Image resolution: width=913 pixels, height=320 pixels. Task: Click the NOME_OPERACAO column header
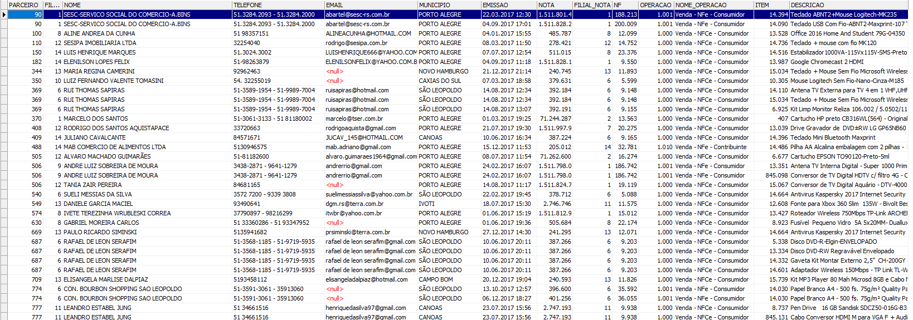click(x=714, y=5)
